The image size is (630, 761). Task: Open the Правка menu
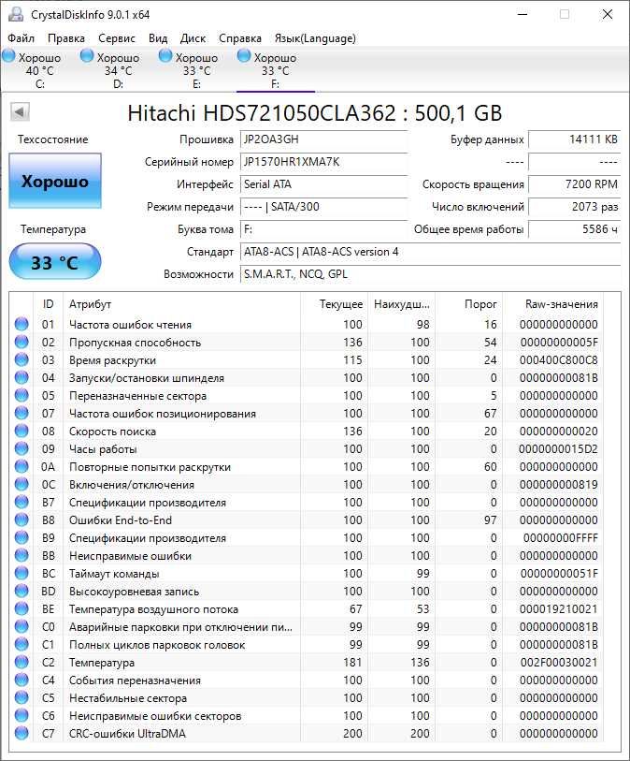(66, 38)
